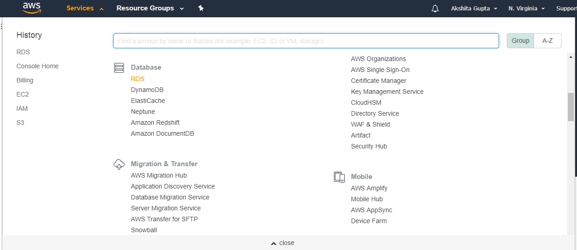Viewport: 577px width, 250px height.
Task: Switch to A-Z view
Action: click(x=548, y=41)
